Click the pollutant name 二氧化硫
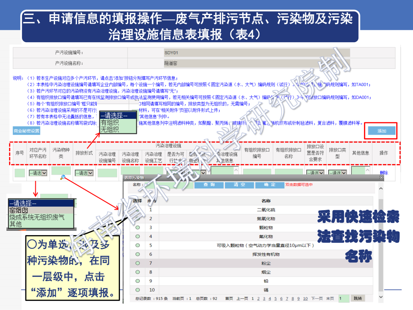 [266, 210]
